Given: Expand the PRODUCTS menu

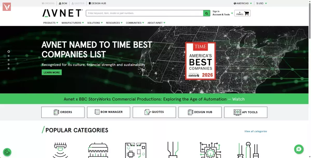Looking at the screenshot, I should 51,23.
